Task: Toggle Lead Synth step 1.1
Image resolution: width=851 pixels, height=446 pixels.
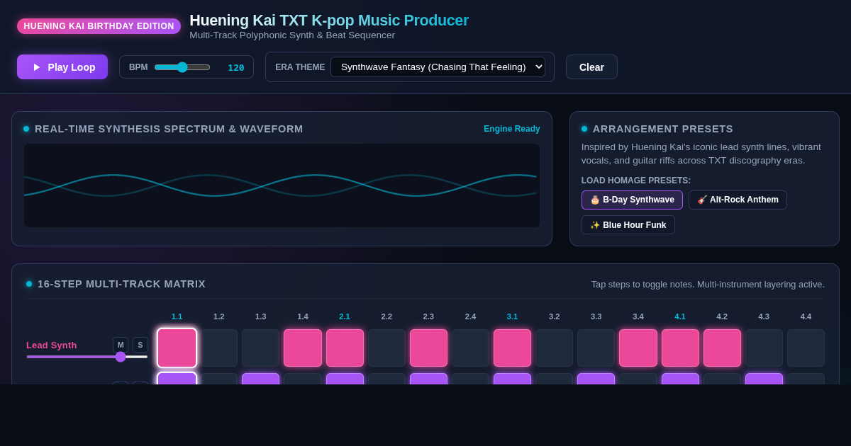Action: click(177, 348)
